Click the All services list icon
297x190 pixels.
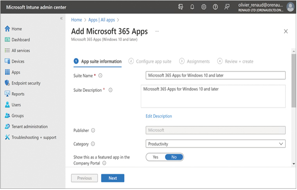point(7,50)
